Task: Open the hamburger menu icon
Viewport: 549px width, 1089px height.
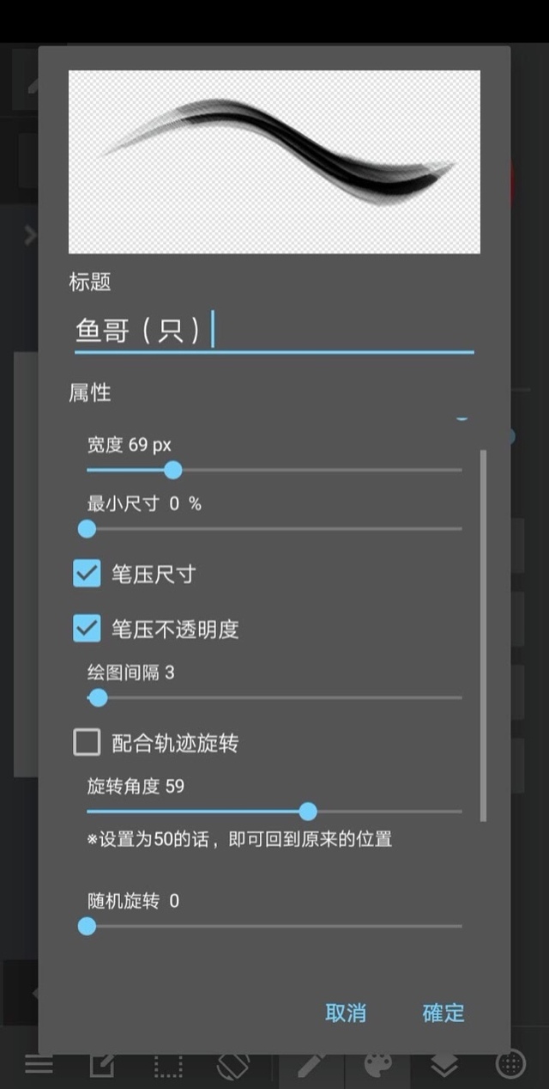Action: [x=39, y=1065]
